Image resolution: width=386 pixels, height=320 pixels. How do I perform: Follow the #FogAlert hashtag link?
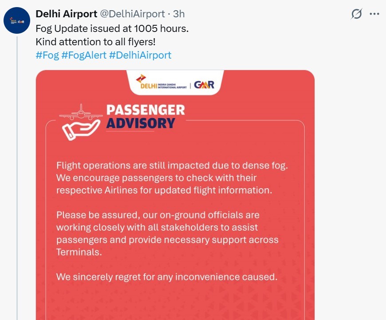coord(84,55)
